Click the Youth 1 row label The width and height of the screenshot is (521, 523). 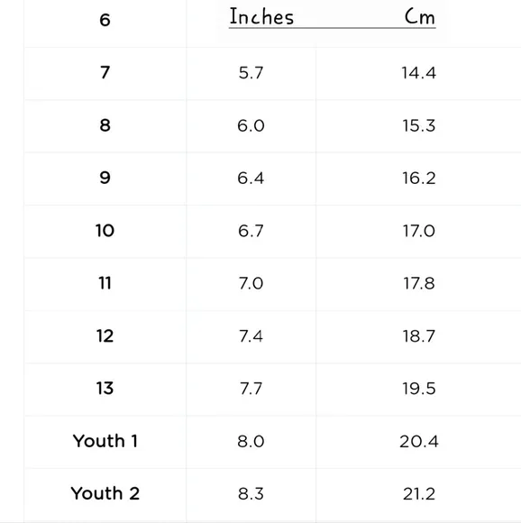(105, 441)
